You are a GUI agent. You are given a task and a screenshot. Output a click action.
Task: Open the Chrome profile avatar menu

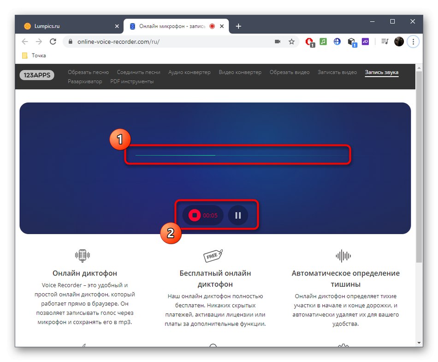(399, 42)
